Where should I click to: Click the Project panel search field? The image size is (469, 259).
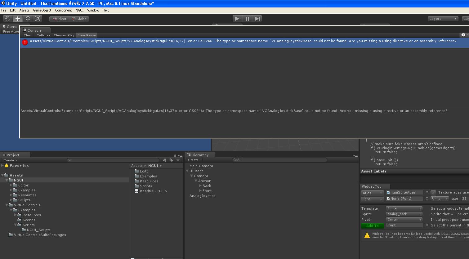pos(114,160)
